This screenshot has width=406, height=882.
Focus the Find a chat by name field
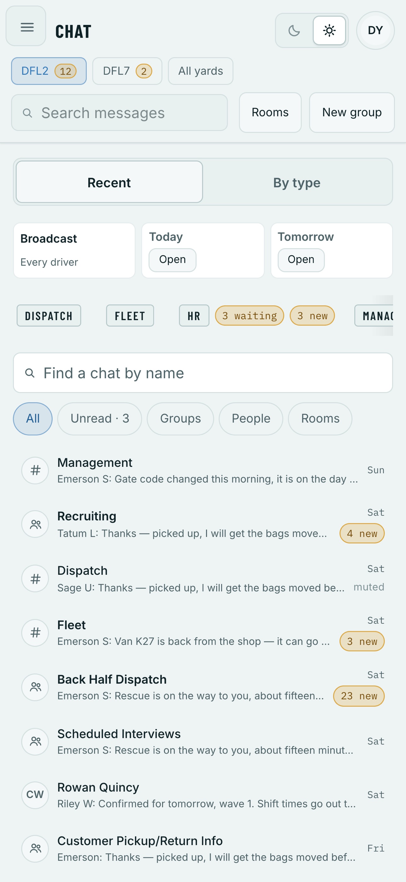(x=203, y=373)
